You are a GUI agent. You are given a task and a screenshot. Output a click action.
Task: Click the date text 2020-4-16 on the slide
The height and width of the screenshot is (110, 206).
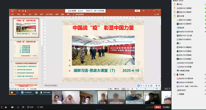click(131, 71)
